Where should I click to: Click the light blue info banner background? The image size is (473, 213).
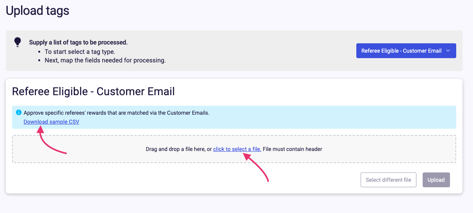[x=234, y=117]
